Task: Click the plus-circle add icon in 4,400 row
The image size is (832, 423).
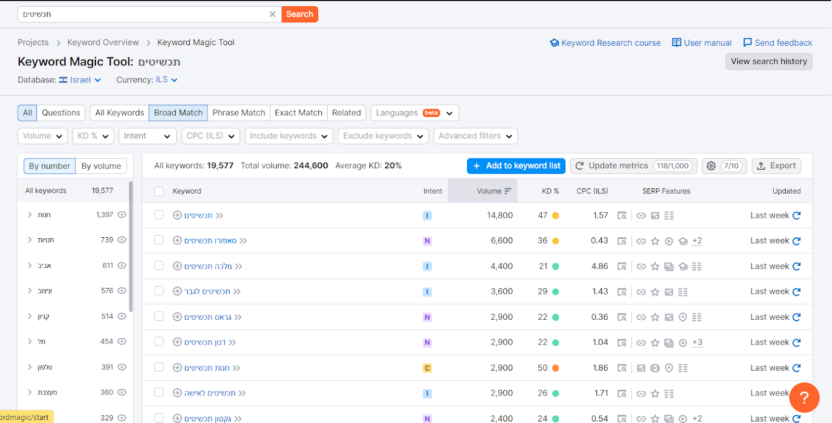Action: [177, 266]
